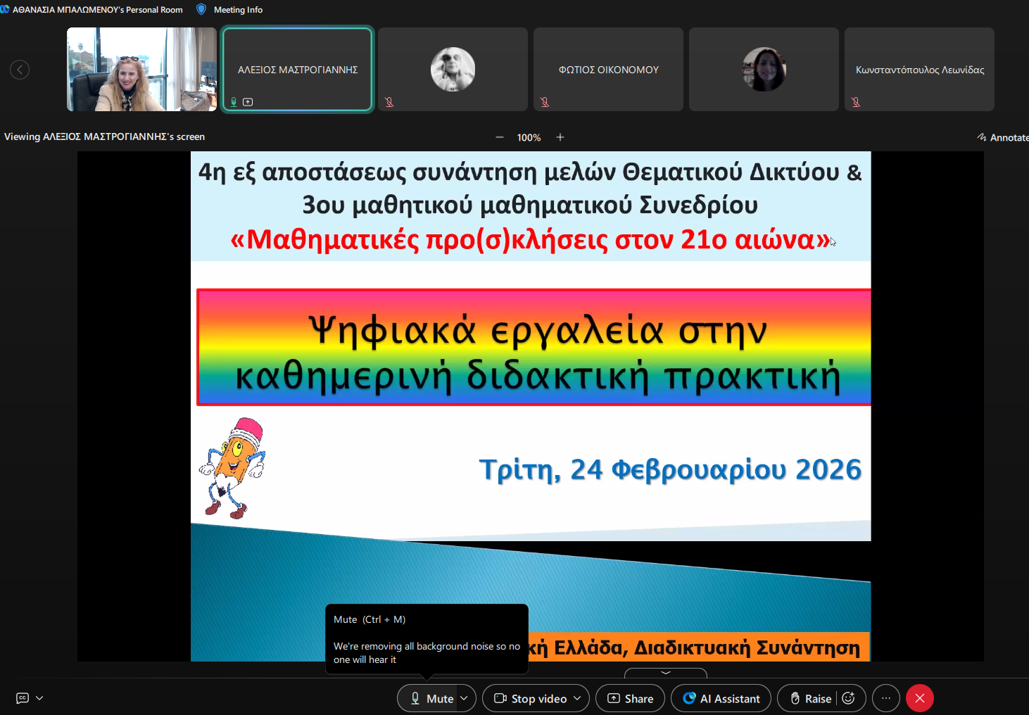Open the closed captions icon
This screenshot has width=1029, height=715.
(x=23, y=698)
